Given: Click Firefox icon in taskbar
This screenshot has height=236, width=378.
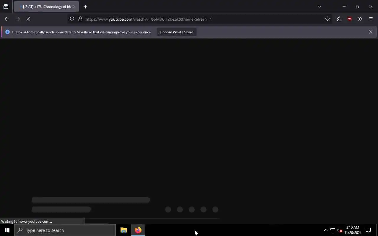Looking at the screenshot, I should 138,230.
